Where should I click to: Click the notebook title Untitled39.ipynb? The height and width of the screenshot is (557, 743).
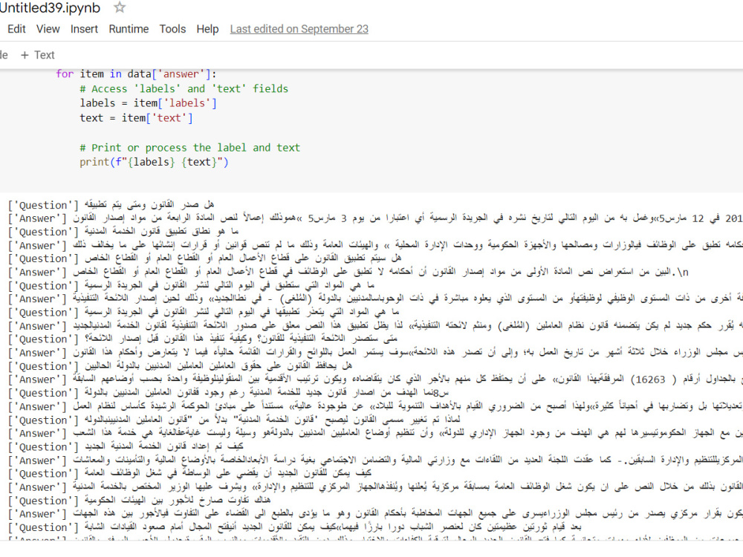[50, 8]
